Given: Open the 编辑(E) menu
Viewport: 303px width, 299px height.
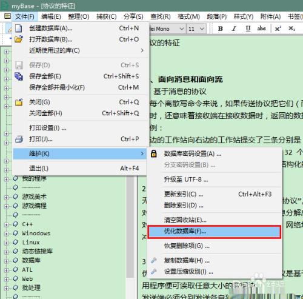Looking at the screenshot, I should [51, 16].
